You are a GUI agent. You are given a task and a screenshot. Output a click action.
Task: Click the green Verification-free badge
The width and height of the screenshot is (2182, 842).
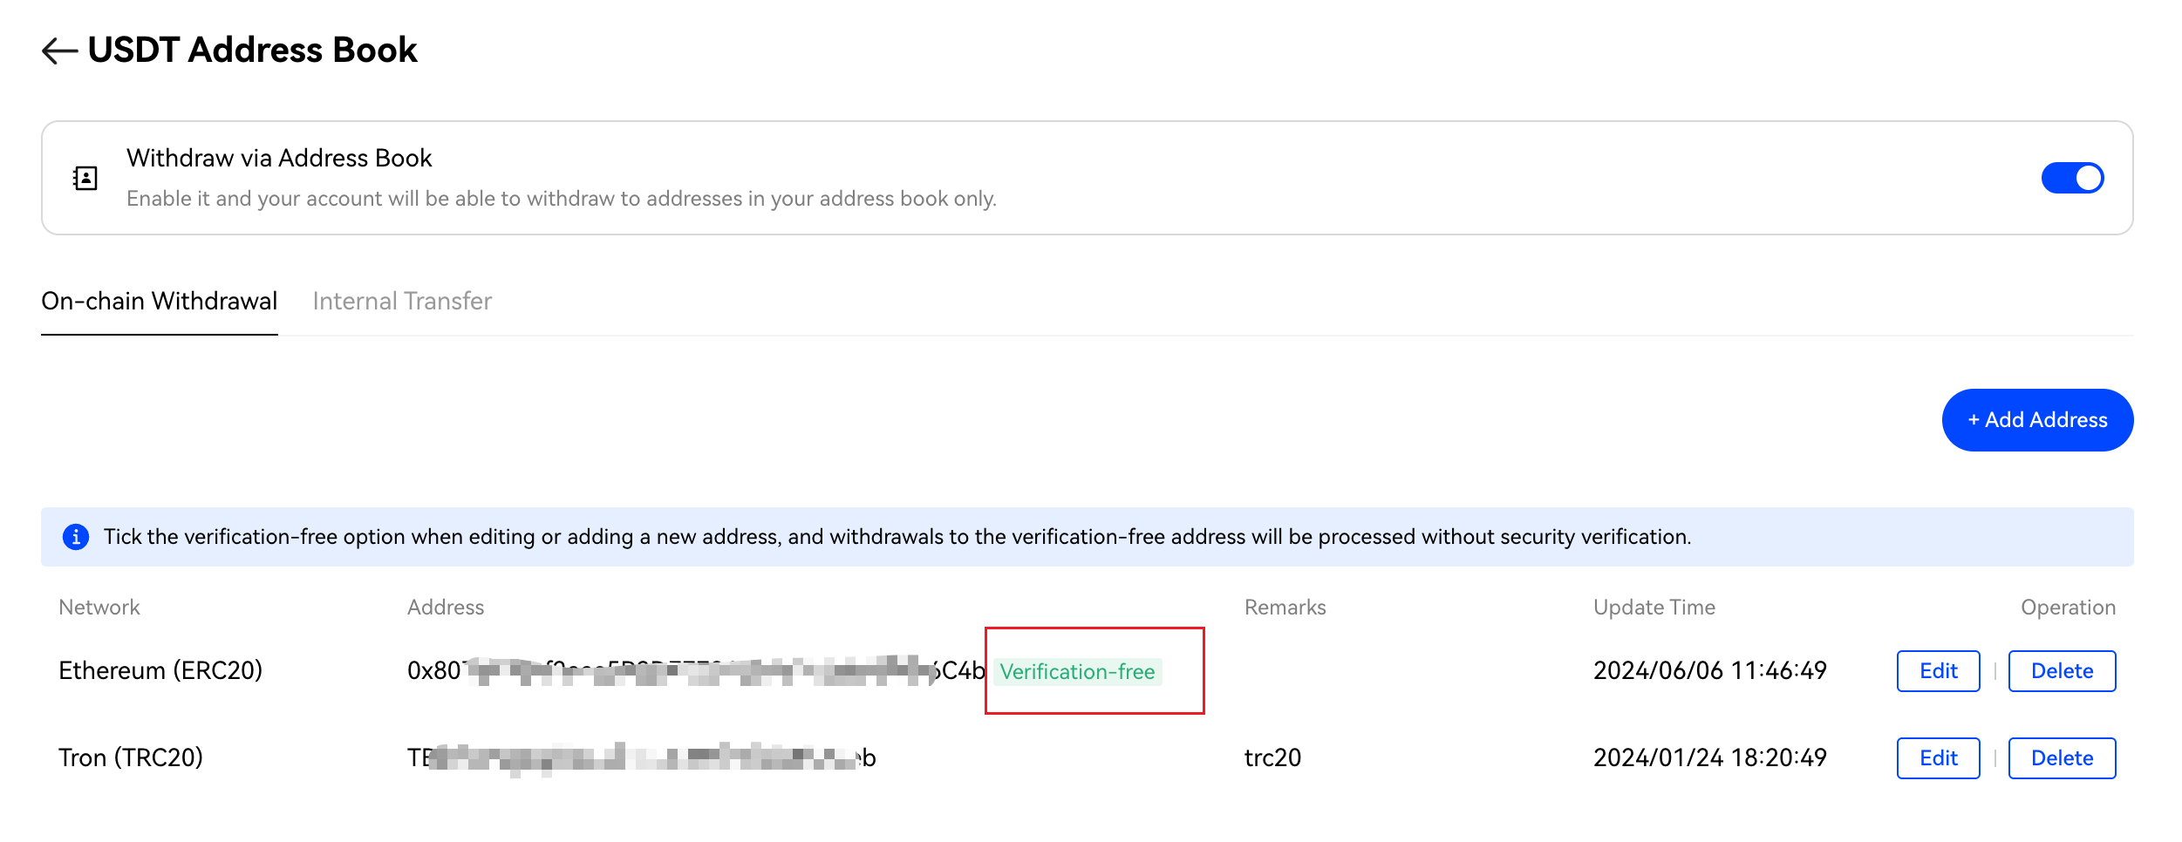click(x=1077, y=672)
